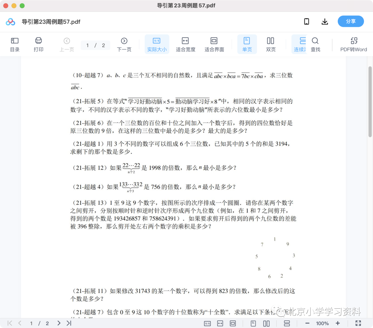Viewport: 373px width, 328px height.
Task: Select 实际大小 actual size view
Action: coord(157,44)
